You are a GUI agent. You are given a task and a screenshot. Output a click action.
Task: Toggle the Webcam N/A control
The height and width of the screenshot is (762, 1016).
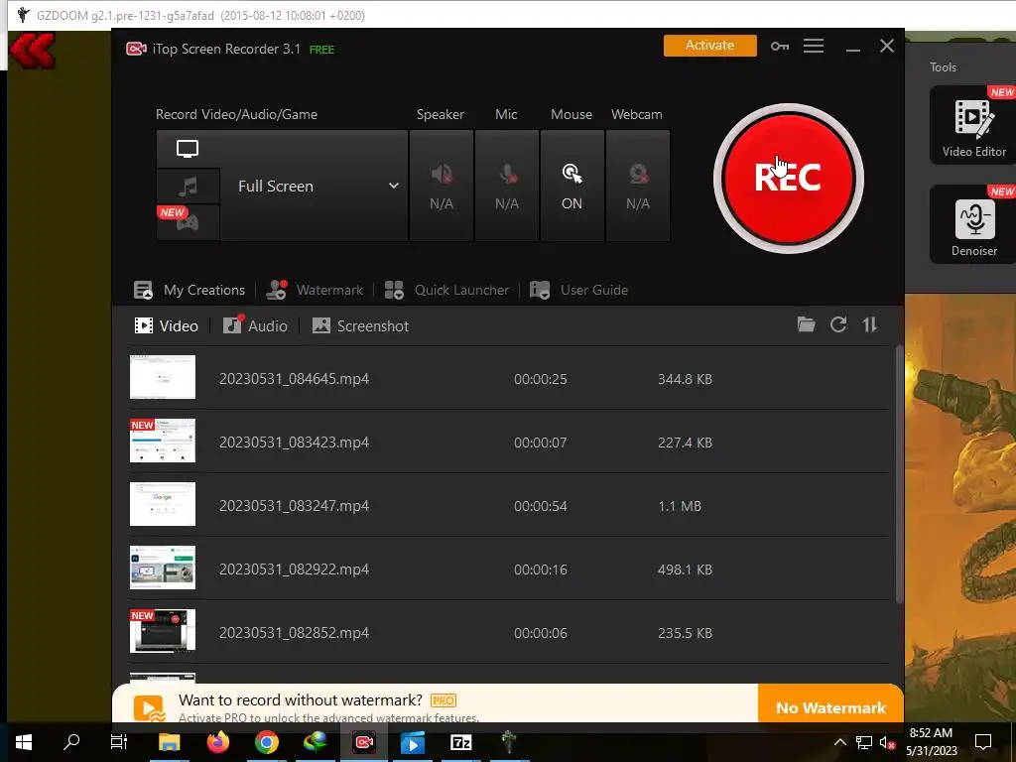tap(638, 186)
